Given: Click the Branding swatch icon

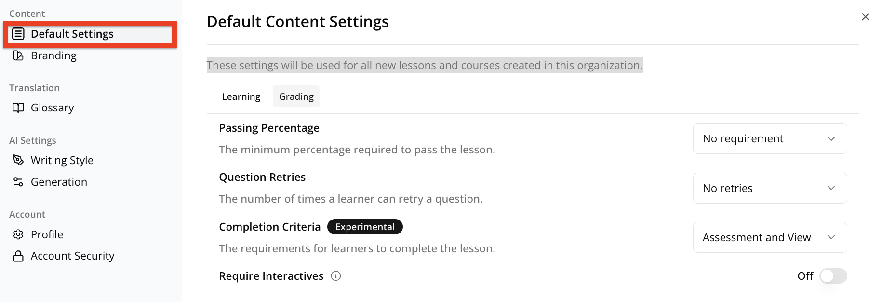Looking at the screenshot, I should point(18,55).
